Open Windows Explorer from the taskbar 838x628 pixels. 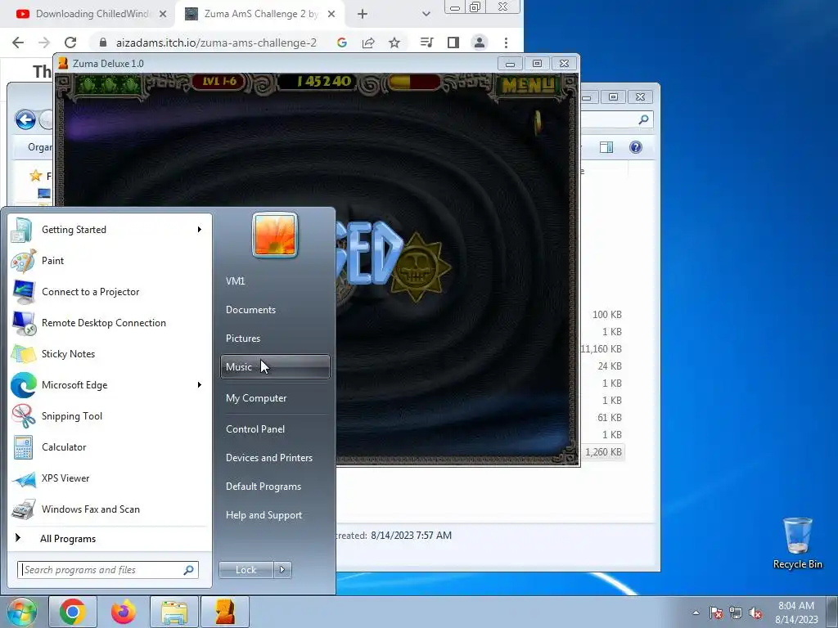(174, 612)
